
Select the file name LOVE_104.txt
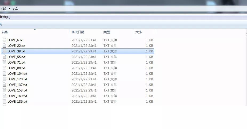point(17,73)
